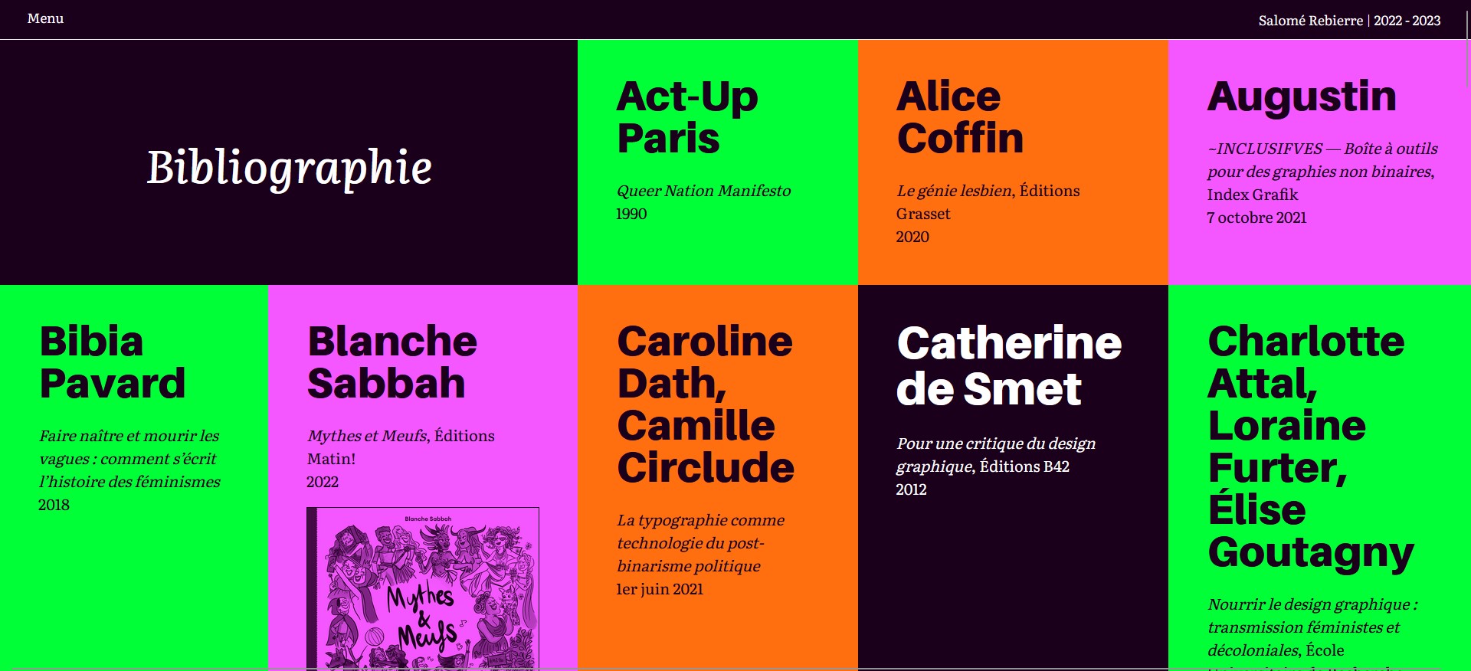Image resolution: width=1471 pixels, height=671 pixels.
Task: Click year 2018 under Bibia Pavard
Action: (x=54, y=505)
